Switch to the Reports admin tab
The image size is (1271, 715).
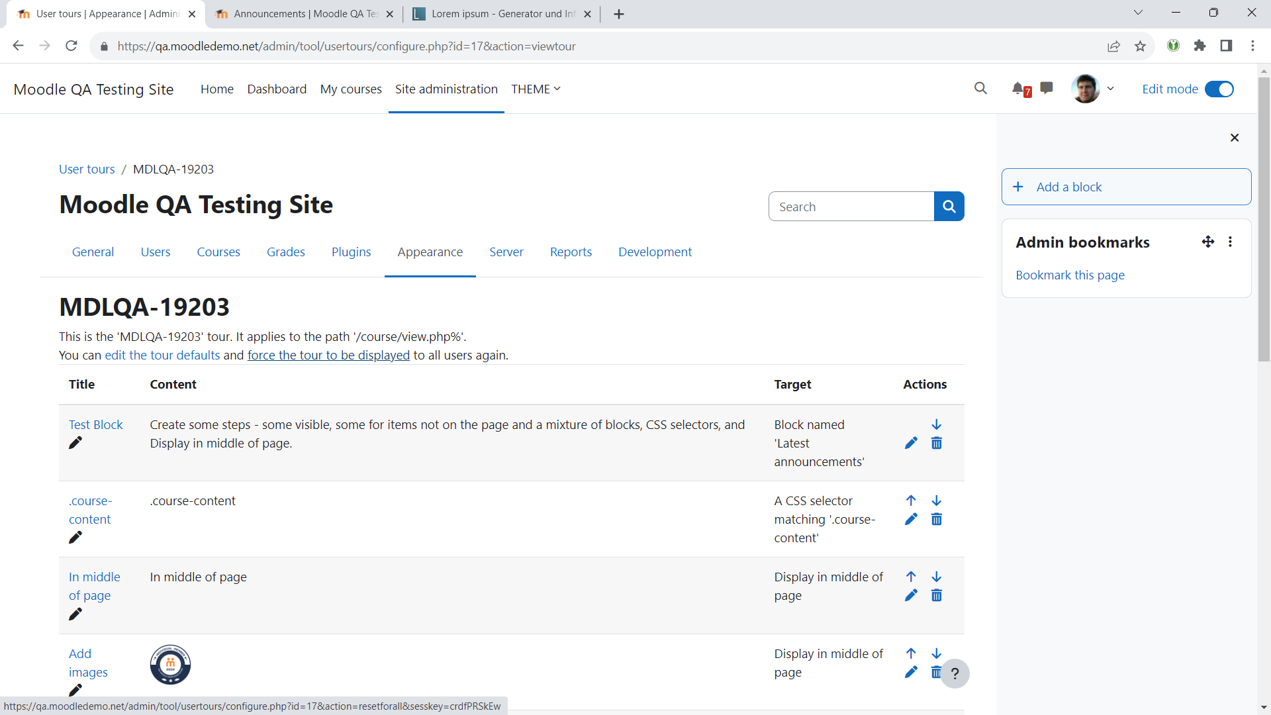pyautogui.click(x=571, y=252)
